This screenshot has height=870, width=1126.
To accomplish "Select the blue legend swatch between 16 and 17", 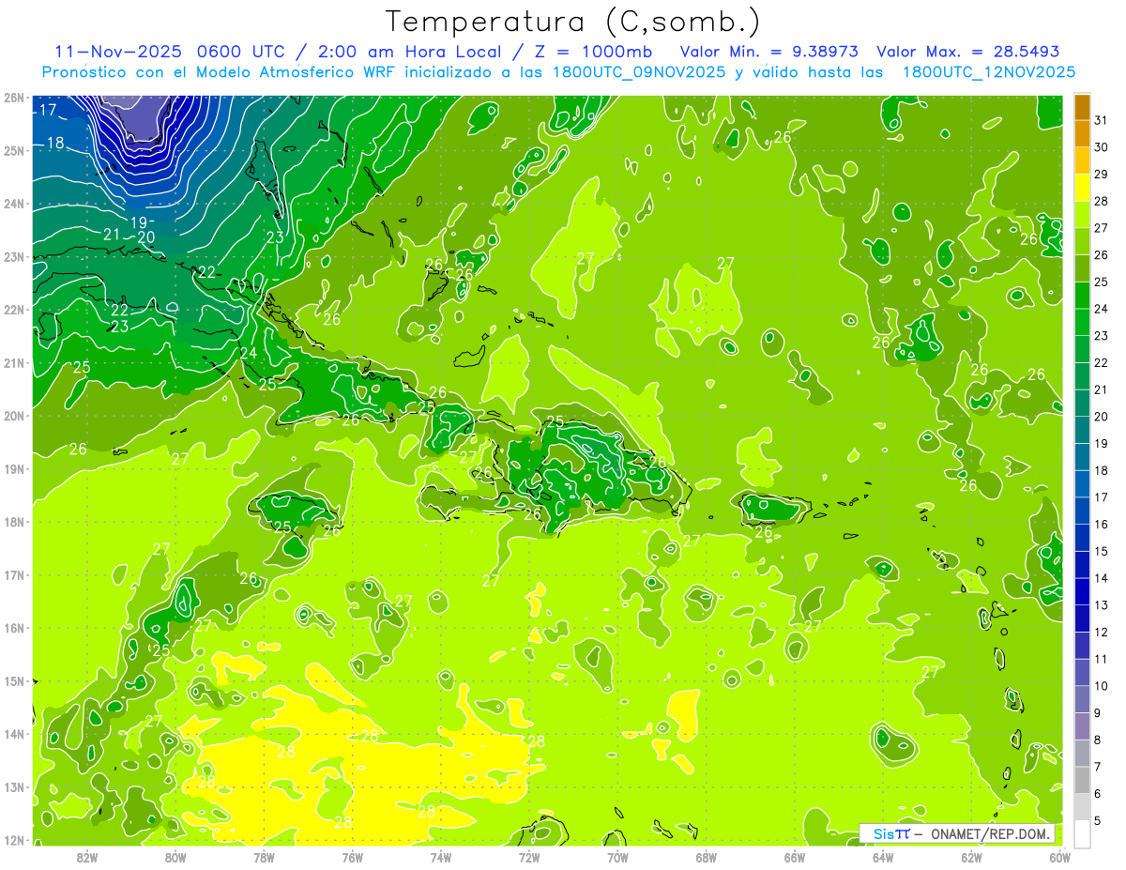I will pyautogui.click(x=1082, y=511).
